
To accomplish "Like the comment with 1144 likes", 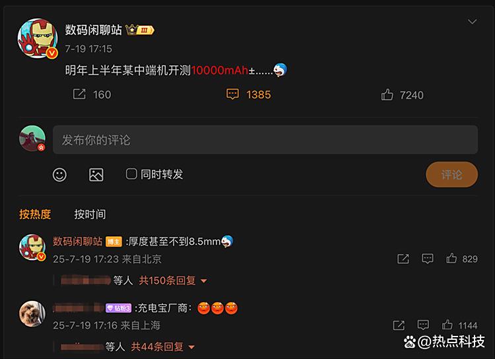I will pos(447,325).
